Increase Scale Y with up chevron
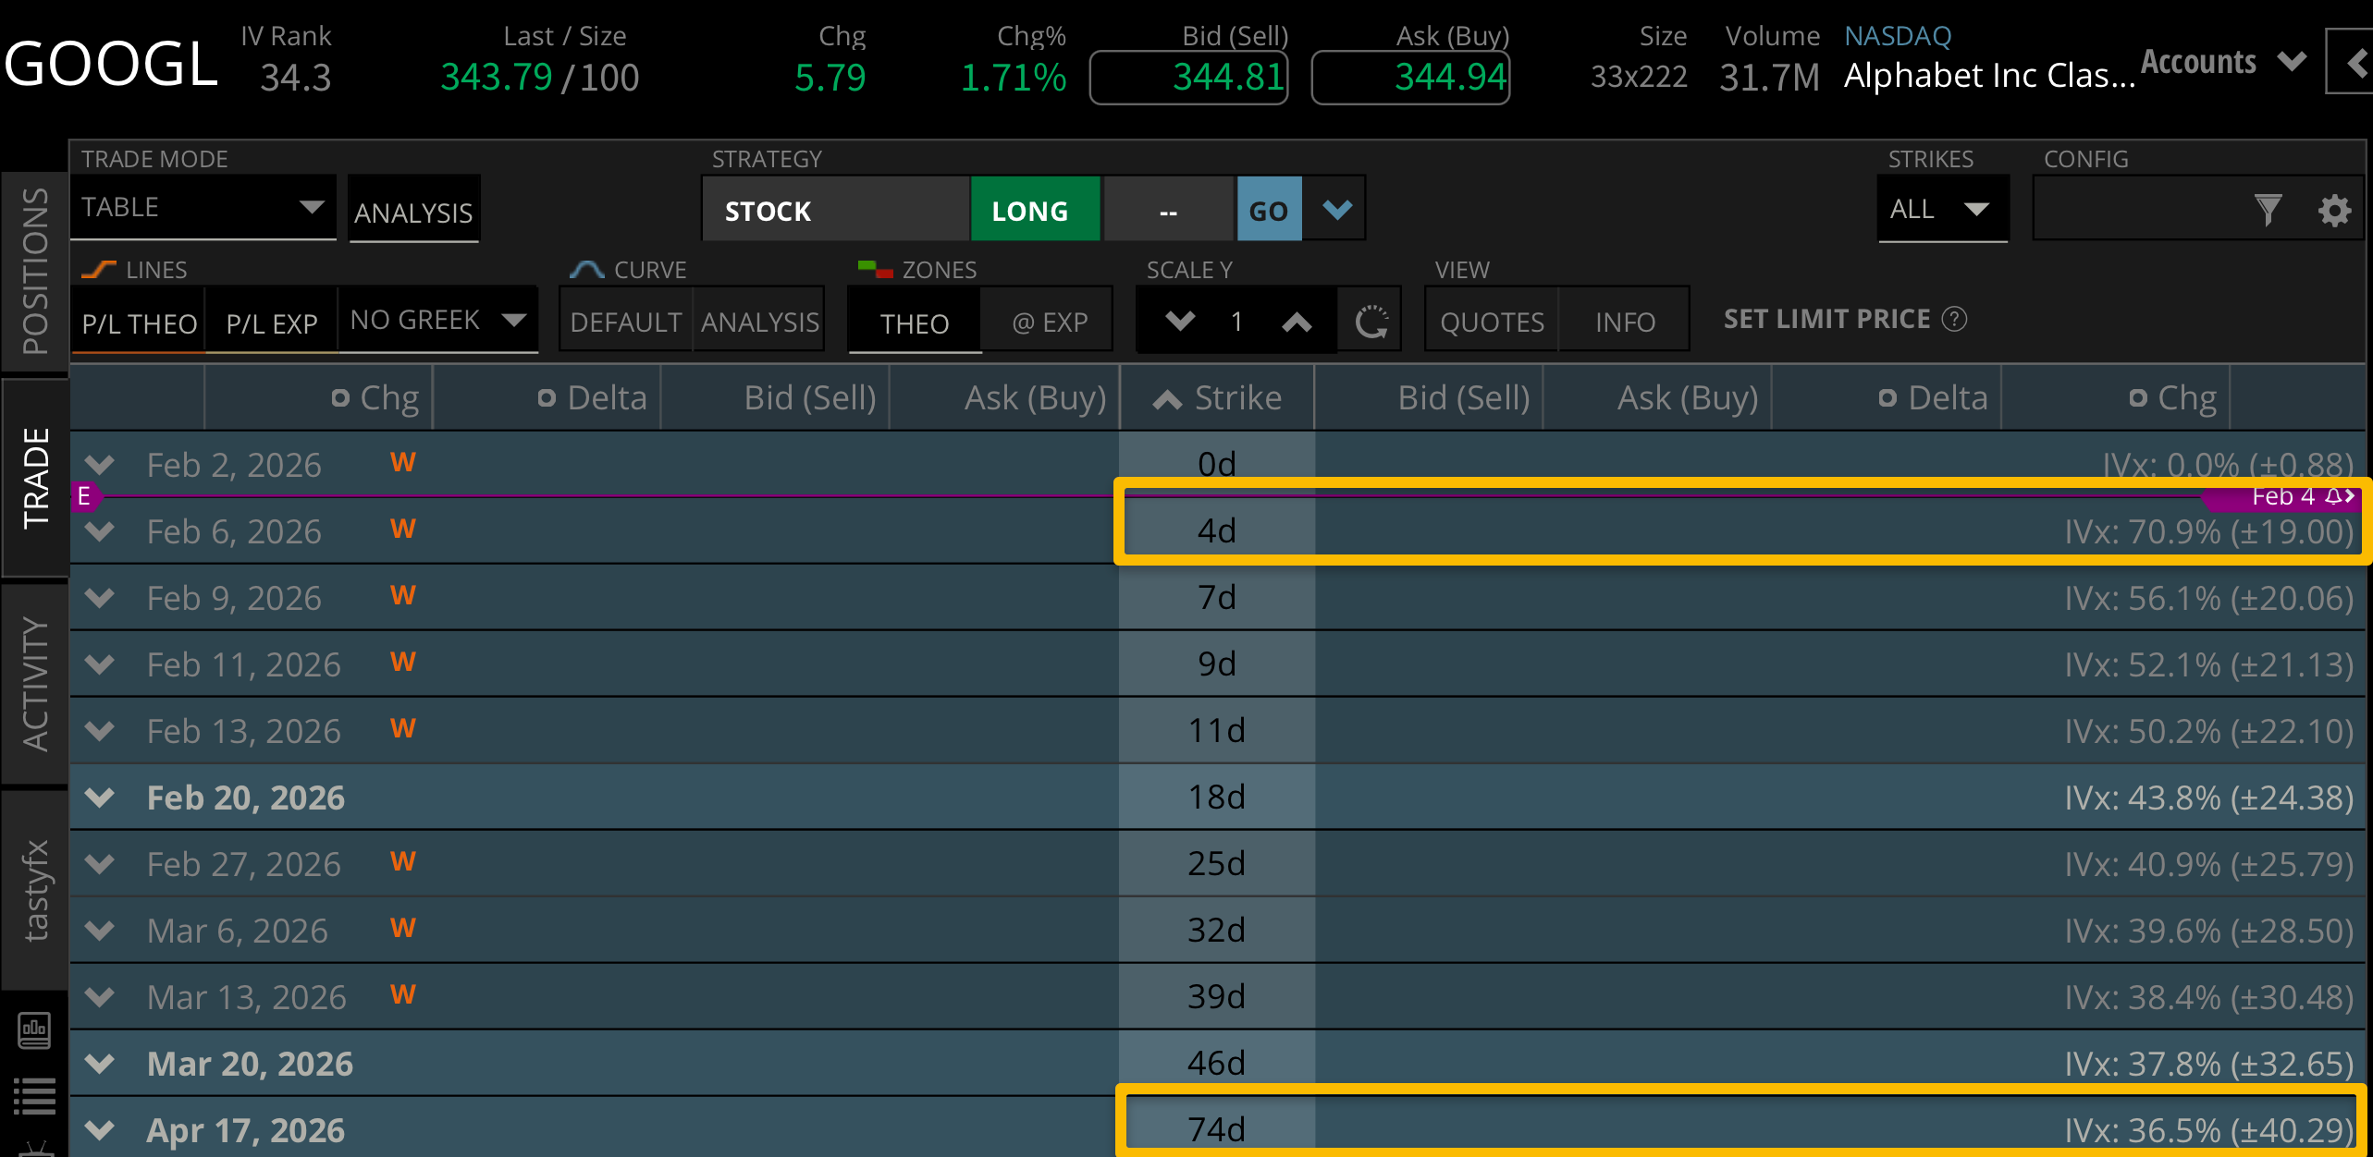The image size is (2373, 1157). tap(1297, 322)
